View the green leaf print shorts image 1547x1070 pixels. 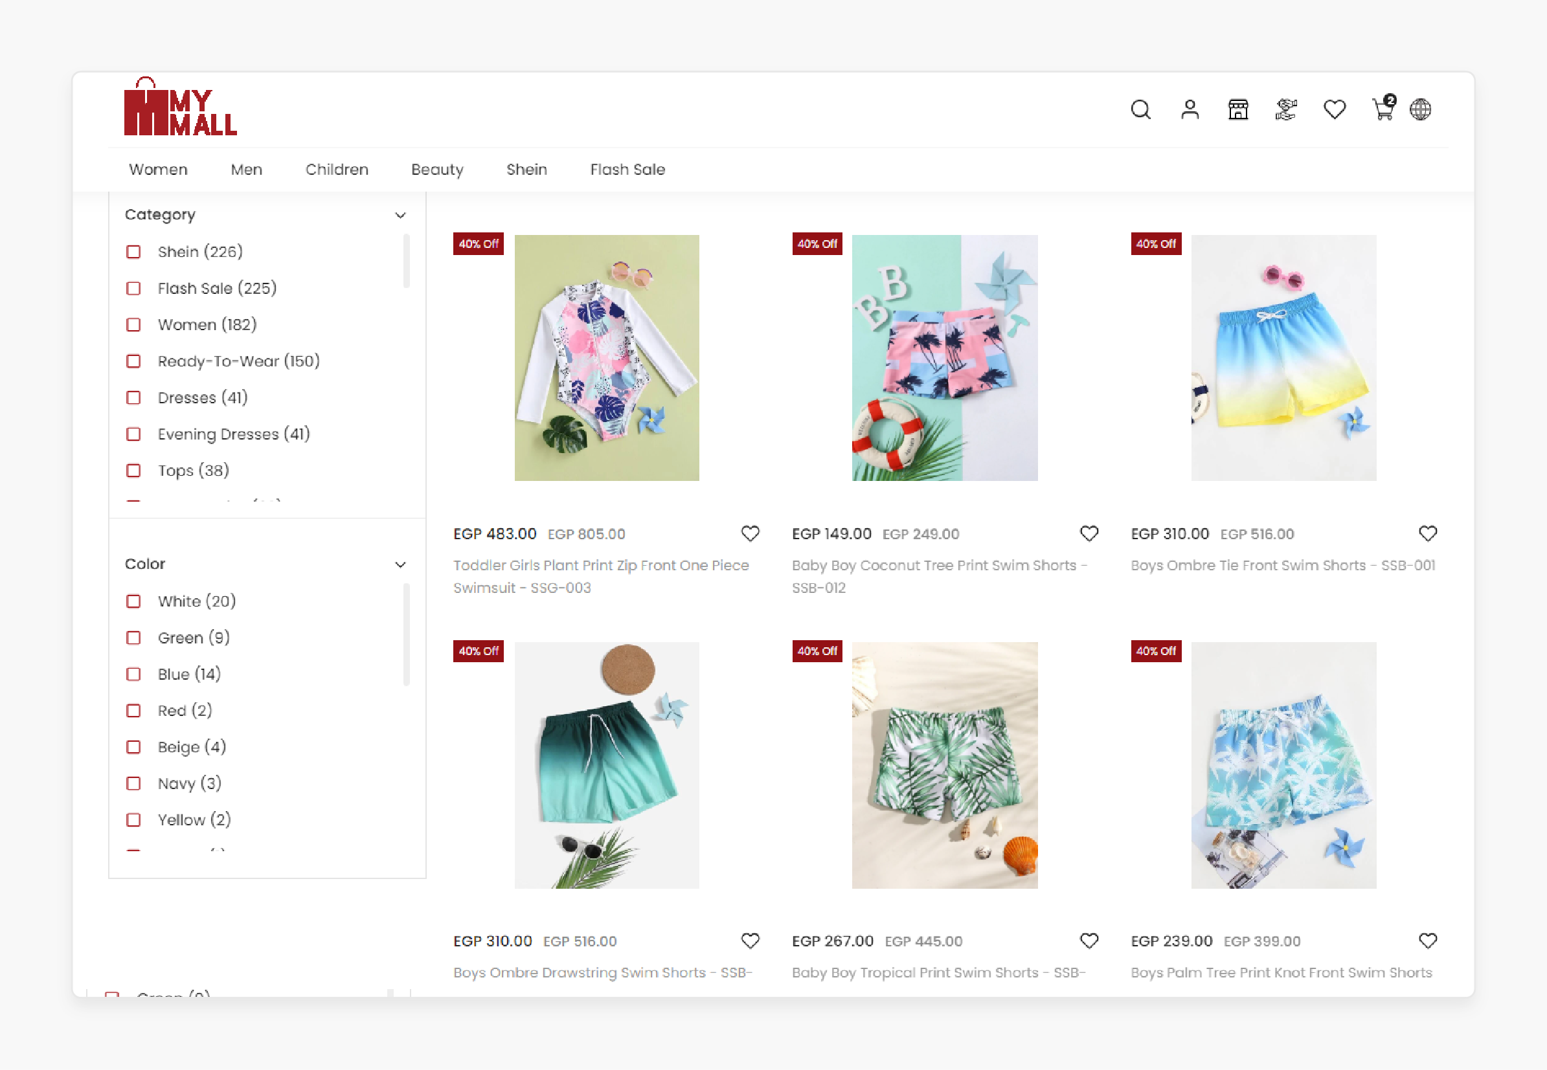pos(945,765)
